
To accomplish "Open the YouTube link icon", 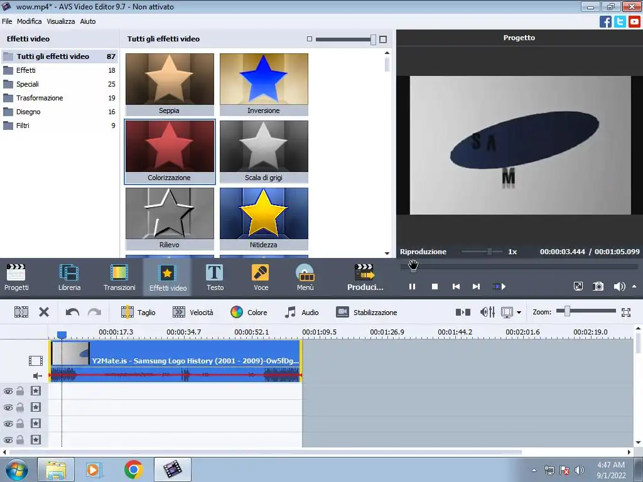I will pos(634,22).
